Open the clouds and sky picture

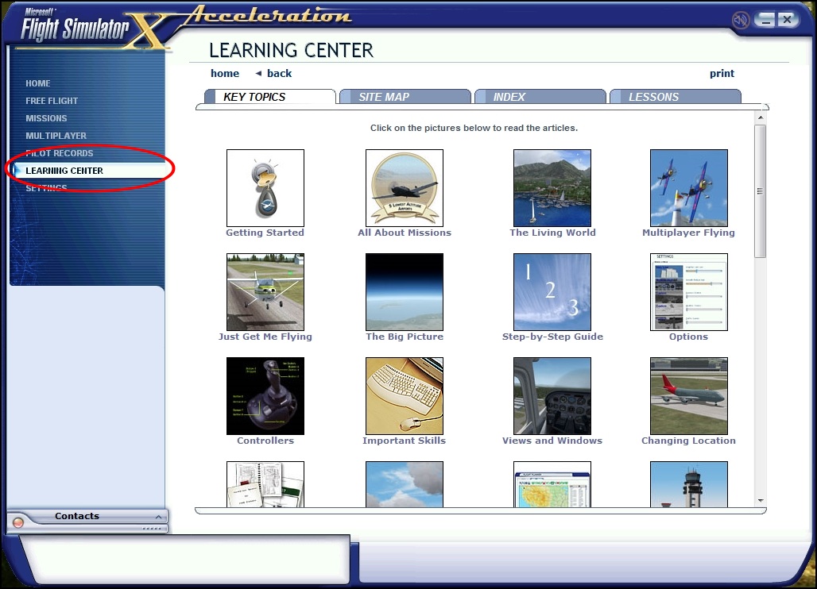405,484
